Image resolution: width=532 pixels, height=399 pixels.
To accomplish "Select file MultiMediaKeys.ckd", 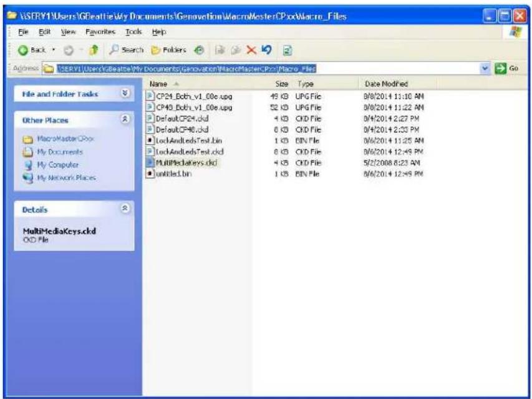I will point(186,162).
